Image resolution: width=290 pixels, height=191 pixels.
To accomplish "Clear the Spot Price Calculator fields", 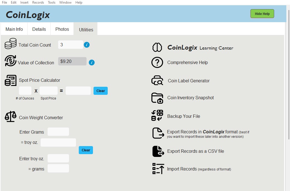I will click(100, 91).
